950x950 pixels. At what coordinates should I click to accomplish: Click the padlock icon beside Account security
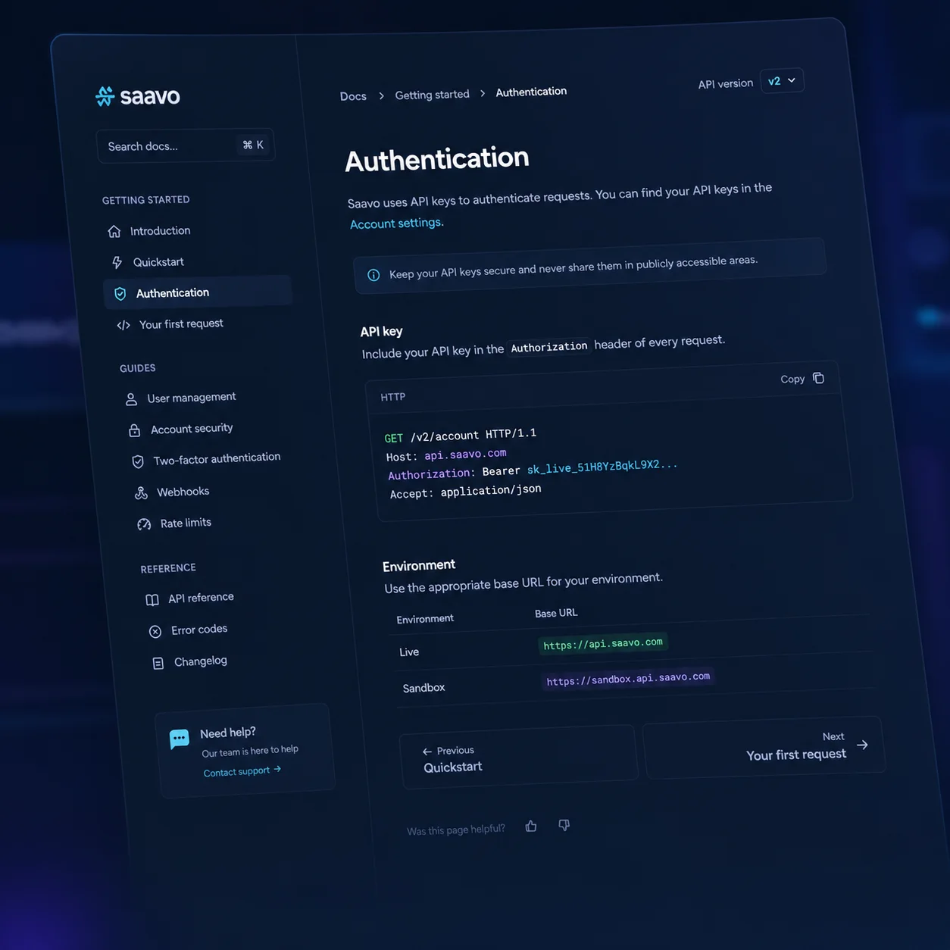coord(135,430)
